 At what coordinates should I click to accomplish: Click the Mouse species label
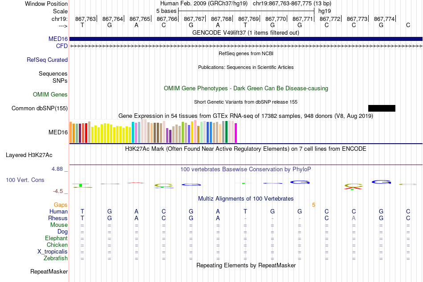tap(59, 225)
